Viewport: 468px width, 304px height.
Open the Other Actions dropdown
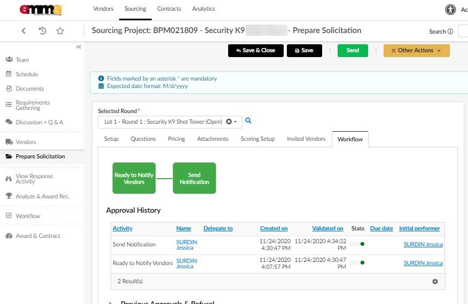tap(416, 50)
